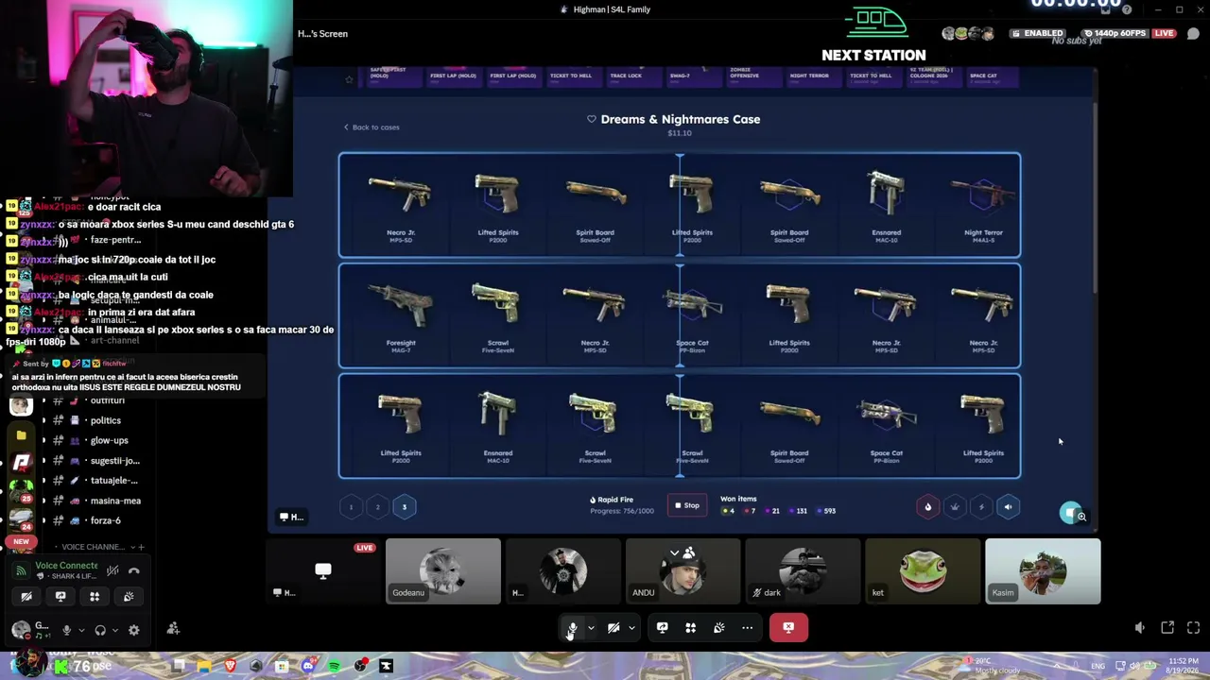1210x680 pixels.
Task: Open Discord user settings gear
Action: 133,630
